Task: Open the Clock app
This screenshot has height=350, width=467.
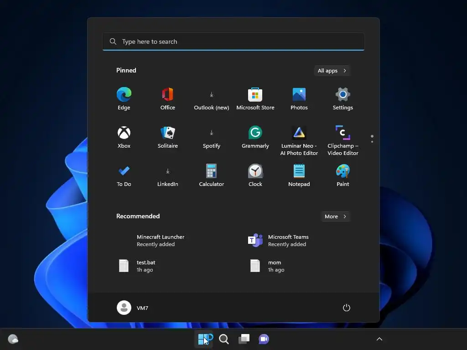Action: click(x=255, y=175)
